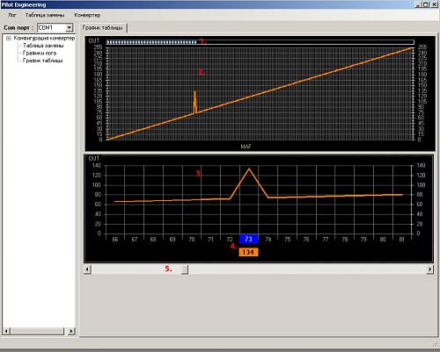Expand the Com порт dropdown arrow

pyautogui.click(x=69, y=28)
